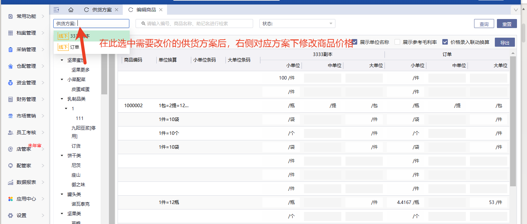Image resolution: width=527 pixels, height=224 pixels.
Task: Uncheck 展示单位名称 checkbox
Action: (x=354, y=42)
